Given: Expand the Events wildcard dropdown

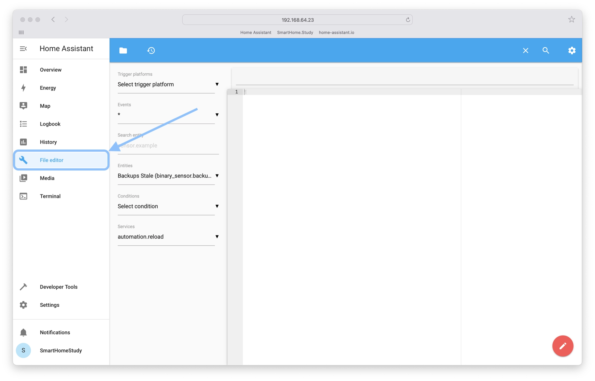Looking at the screenshot, I should coord(217,115).
